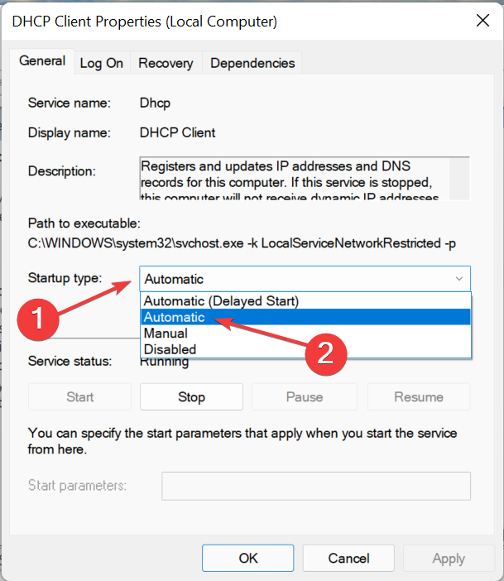Image resolution: width=504 pixels, height=581 pixels.
Task: Click the Resume service button
Action: pos(418,397)
